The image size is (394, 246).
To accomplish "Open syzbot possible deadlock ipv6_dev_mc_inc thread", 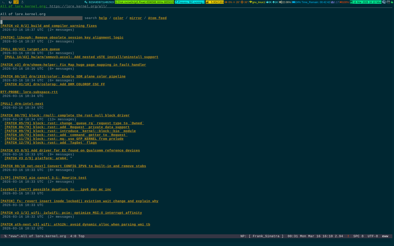I will pos(56,190).
